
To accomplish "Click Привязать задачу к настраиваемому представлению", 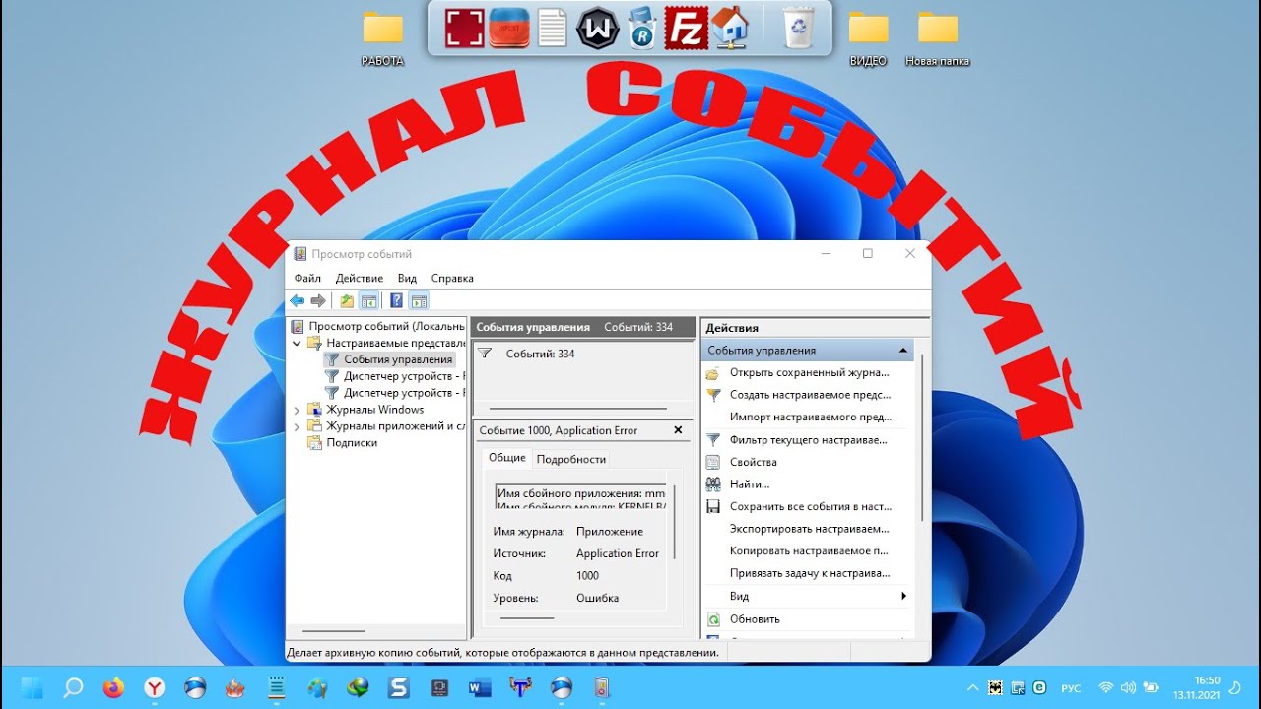I will coord(810,573).
